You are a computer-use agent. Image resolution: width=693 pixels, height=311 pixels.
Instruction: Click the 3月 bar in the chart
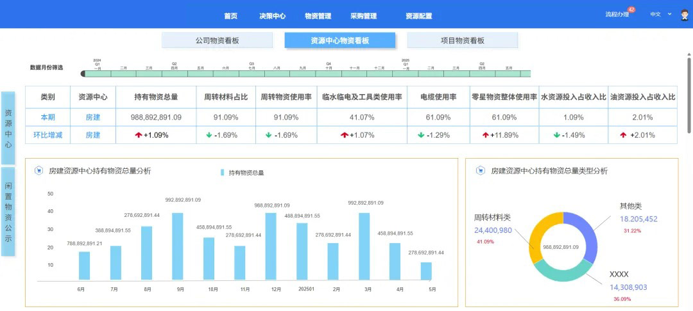coord(364,246)
